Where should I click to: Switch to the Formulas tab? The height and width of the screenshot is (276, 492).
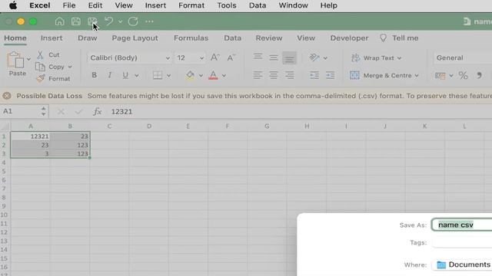tap(191, 38)
